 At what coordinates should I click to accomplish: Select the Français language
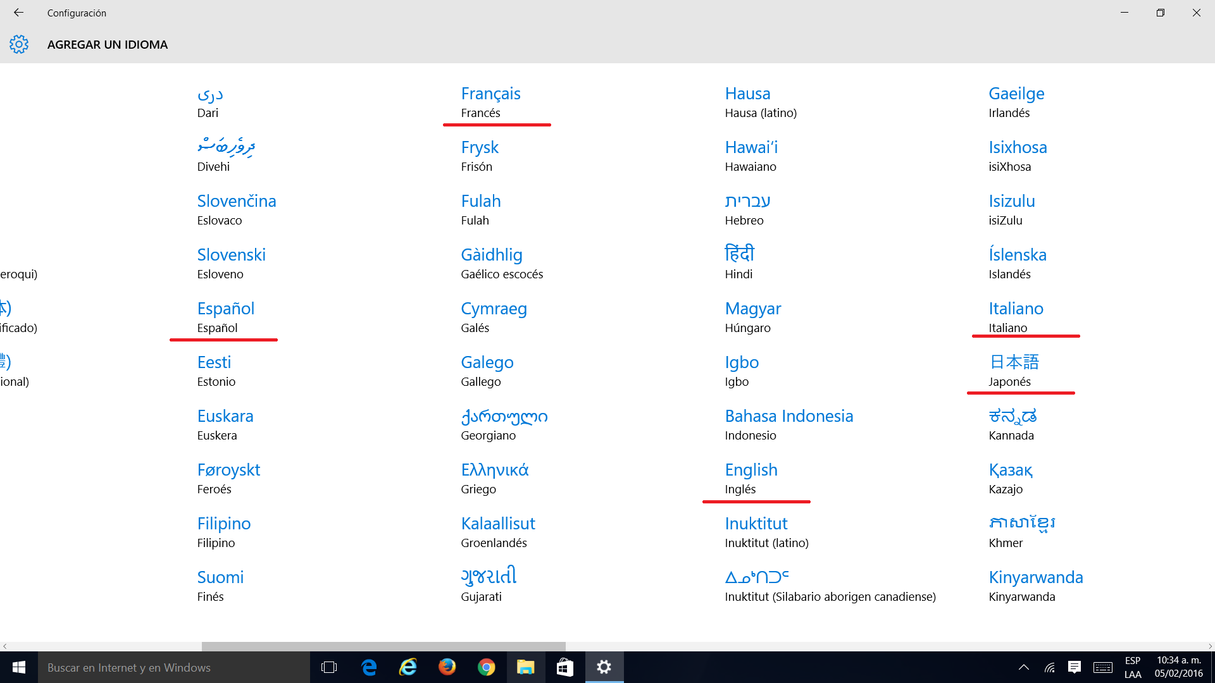coord(490,102)
